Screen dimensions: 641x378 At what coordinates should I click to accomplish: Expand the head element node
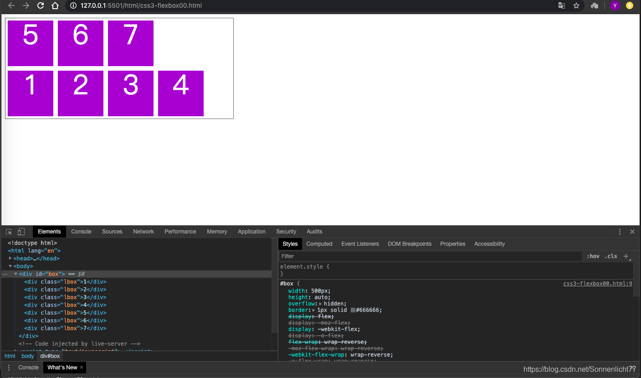[x=10, y=258]
